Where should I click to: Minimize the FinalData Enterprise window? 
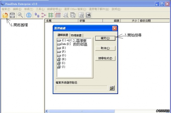click(157, 4)
